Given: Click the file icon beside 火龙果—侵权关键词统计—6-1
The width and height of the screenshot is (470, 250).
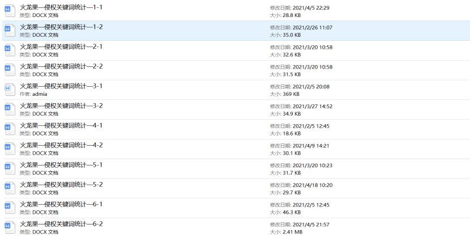Looking at the screenshot, I should 8,208.
